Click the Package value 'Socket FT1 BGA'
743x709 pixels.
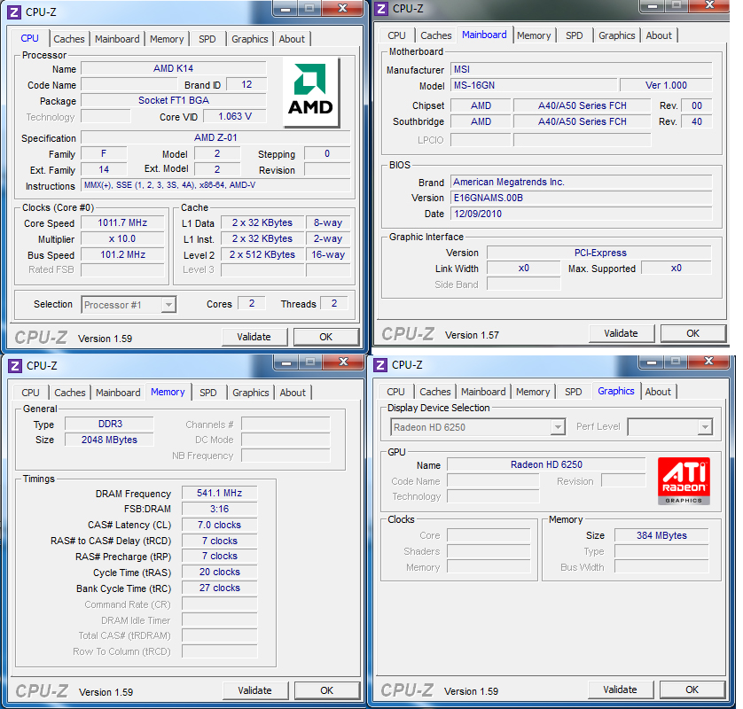pyautogui.click(x=174, y=100)
